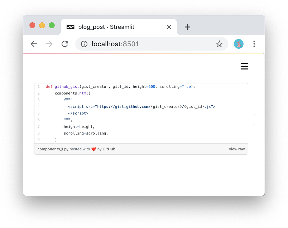288x228 pixels.
Task: Close the blog_post tab
Action: tap(169, 27)
